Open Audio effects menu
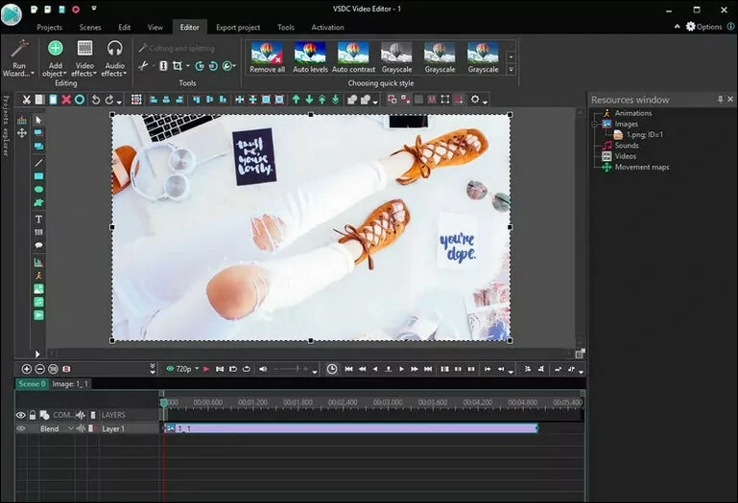The width and height of the screenshot is (738, 503). click(114, 58)
